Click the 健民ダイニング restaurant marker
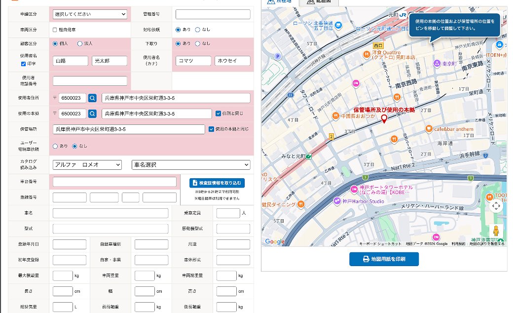The image size is (513, 313). [x=301, y=204]
